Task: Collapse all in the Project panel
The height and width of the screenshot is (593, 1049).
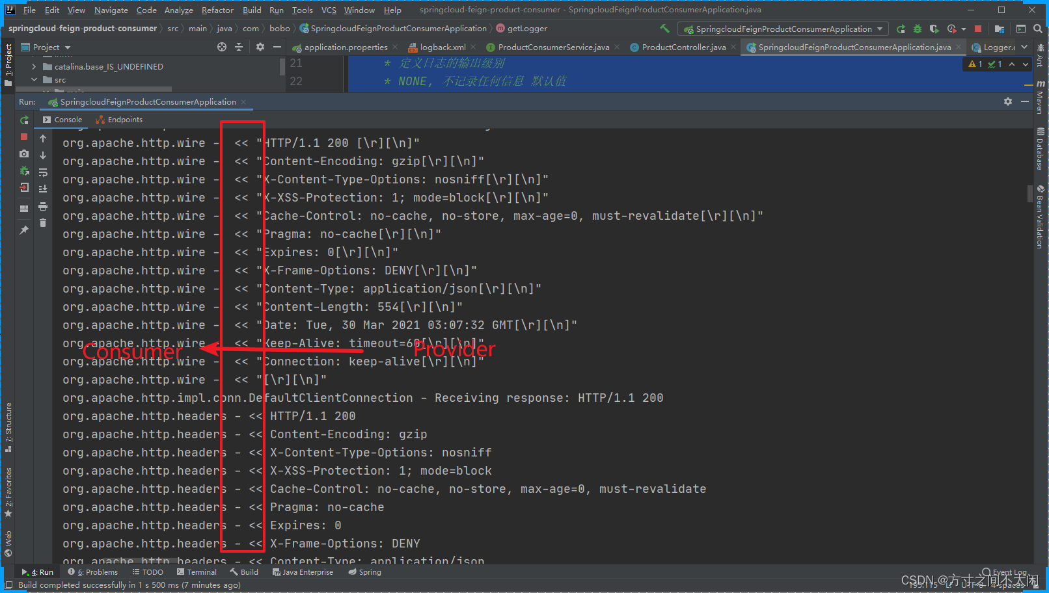Action: pyautogui.click(x=239, y=47)
